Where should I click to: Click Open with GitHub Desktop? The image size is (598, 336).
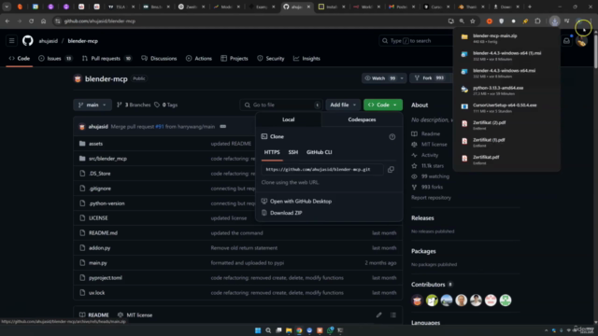point(301,202)
